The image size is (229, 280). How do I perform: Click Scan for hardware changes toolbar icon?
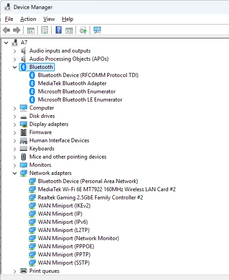[x=97, y=30]
